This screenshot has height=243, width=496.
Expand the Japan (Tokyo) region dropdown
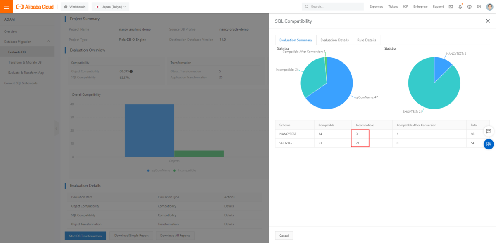110,7
